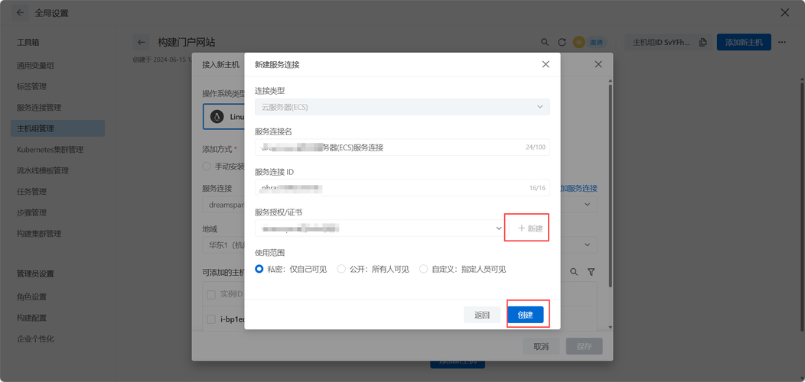Open 通用变量组 in the sidebar
805x382 pixels.
(x=35, y=65)
